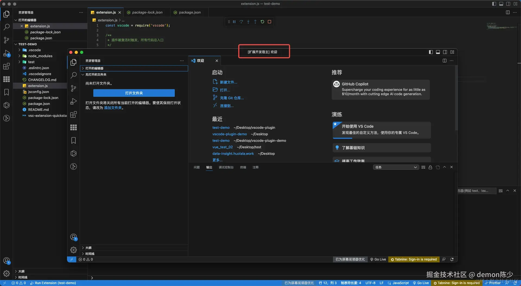Open Source Control icon in Extension Host window
The height and width of the screenshot is (286, 521).
tap(74, 88)
